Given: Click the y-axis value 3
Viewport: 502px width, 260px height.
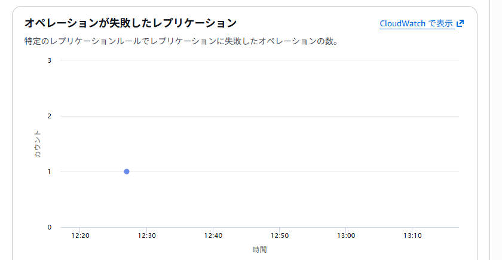Looking at the screenshot, I should click(x=50, y=60).
